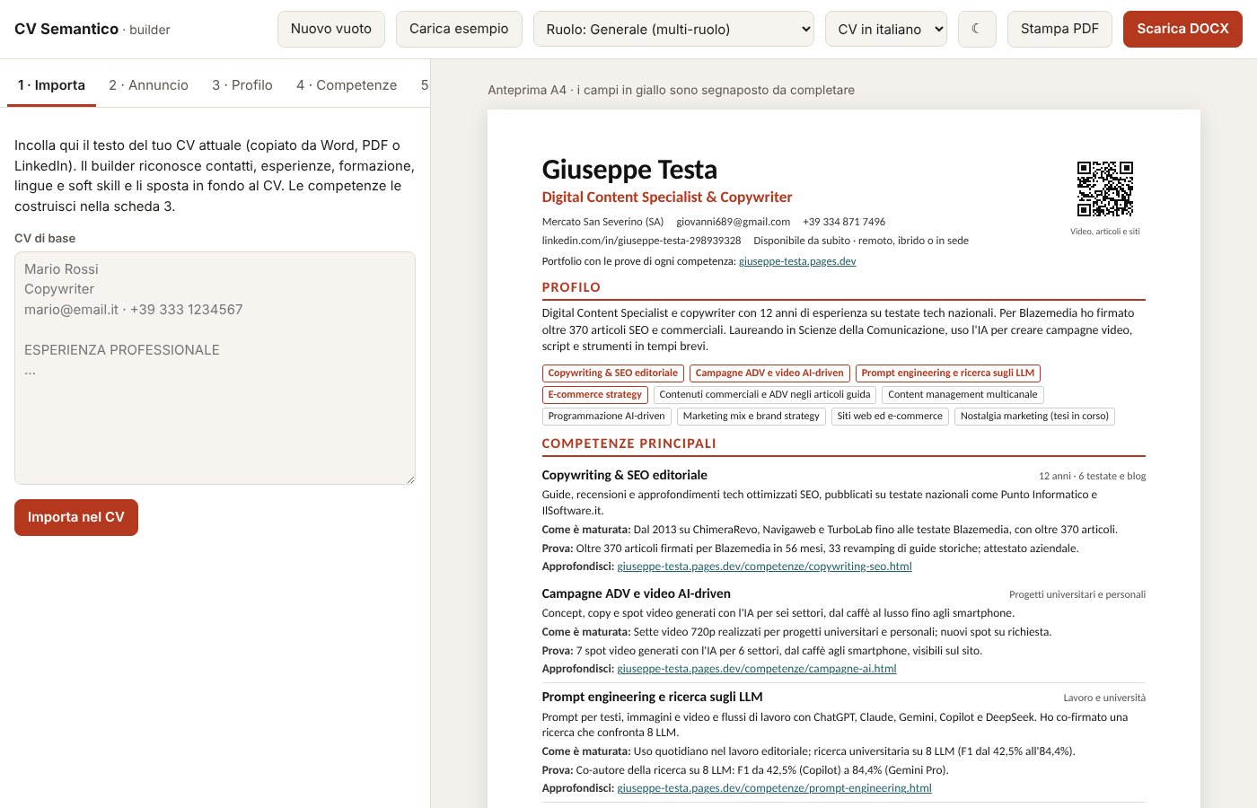Click the QR code in the CV preview
This screenshot has width=1257, height=808.
(1105, 189)
